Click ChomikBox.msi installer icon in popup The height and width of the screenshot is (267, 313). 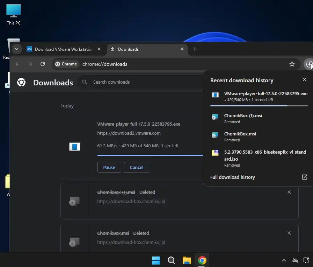pos(215,135)
